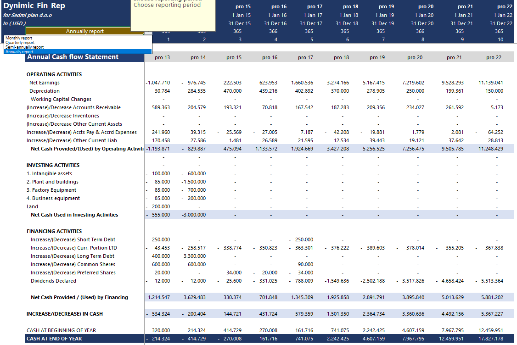Click the INCREASE/(DECREASE) IN CASH row label
517x345 pixels.
click(65, 314)
